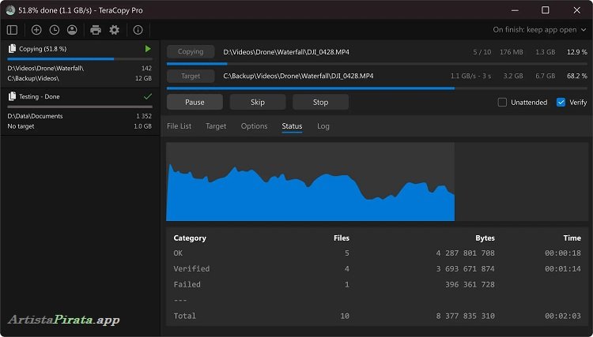Image resolution: width=593 pixels, height=337 pixels.
Task: Open the Log tab
Action: click(323, 126)
